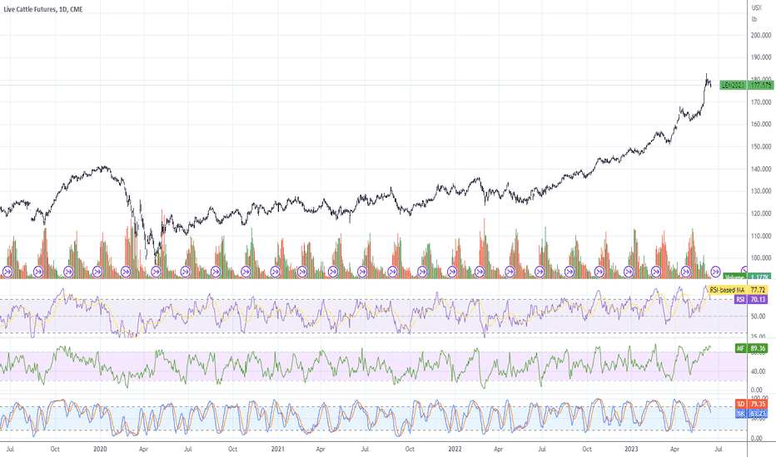Click the 130.000 price axis label
Screen dimensions: 776x457
761,191
